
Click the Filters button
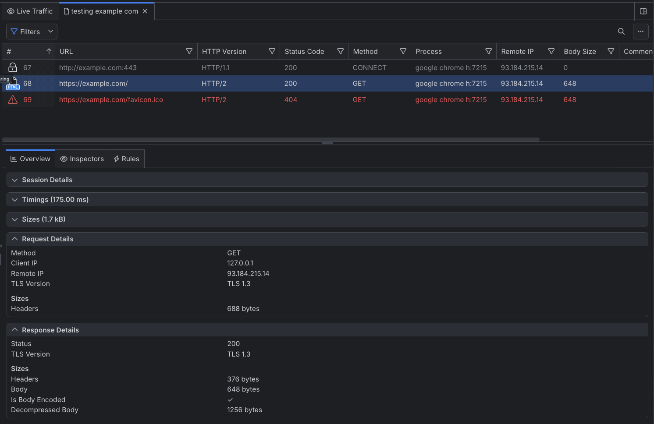[x=25, y=32]
